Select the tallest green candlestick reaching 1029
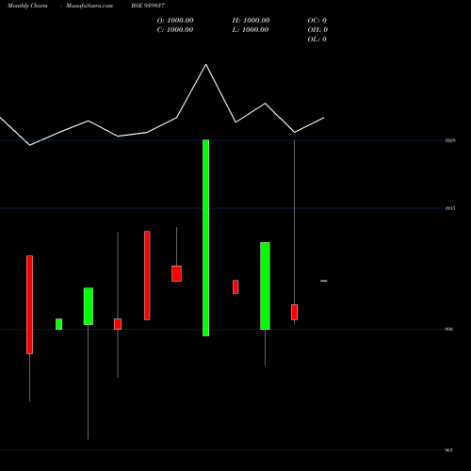 [206, 237]
